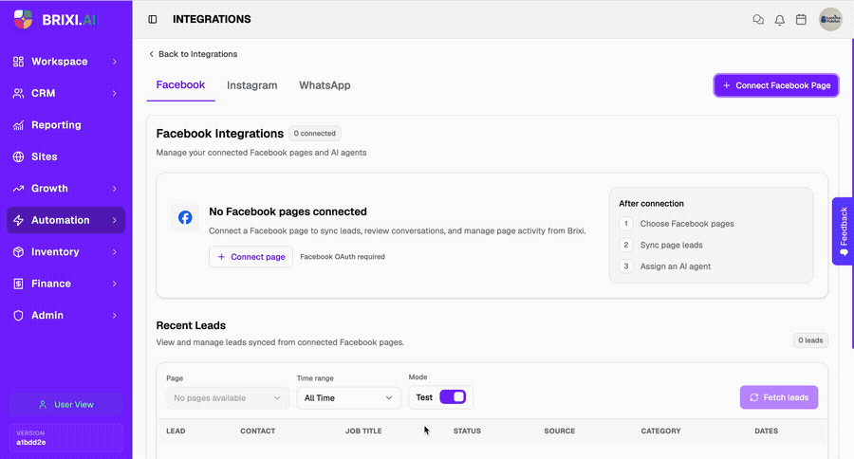Screen dimensions: 854x459
Task: Switch to the Instagram tab
Action: pos(252,85)
